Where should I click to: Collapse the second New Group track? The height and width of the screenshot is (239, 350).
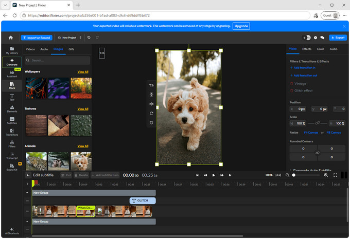[x=27, y=222]
